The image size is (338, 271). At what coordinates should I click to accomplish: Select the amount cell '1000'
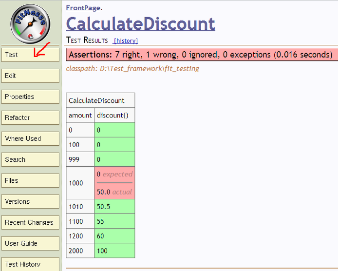[x=80, y=183]
